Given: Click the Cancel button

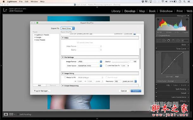Looking at the screenshot, I should pyautogui.click(x=124, y=91).
